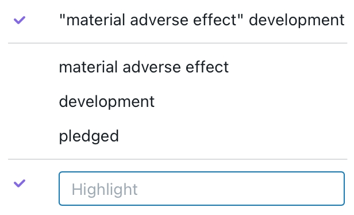Select the blue-outlined text box
Screen dimensions: 354x215
tap(202, 189)
